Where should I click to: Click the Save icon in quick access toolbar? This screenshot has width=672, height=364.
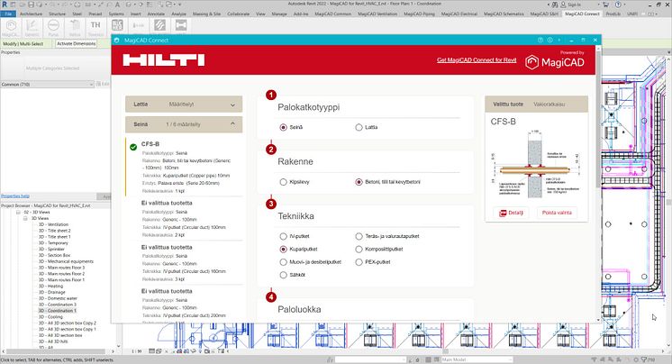(32, 5)
